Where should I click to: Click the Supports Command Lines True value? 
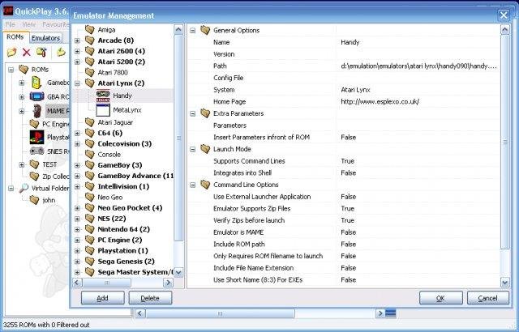[348, 161]
